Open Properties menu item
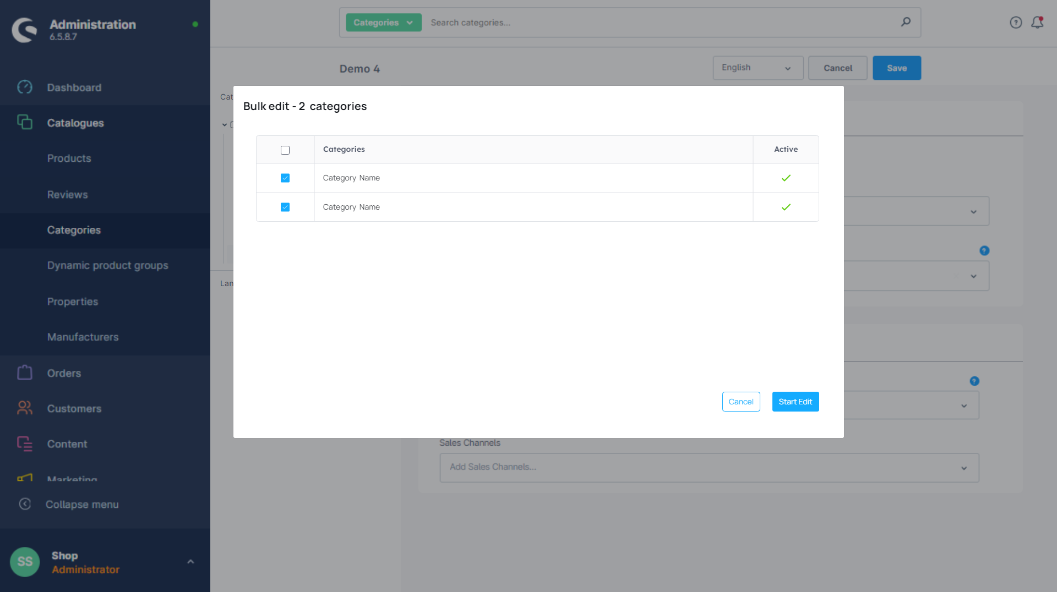The width and height of the screenshot is (1057, 592). (73, 302)
